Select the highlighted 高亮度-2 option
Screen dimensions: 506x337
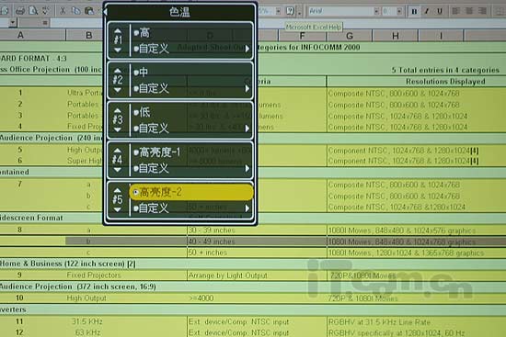tap(191, 192)
